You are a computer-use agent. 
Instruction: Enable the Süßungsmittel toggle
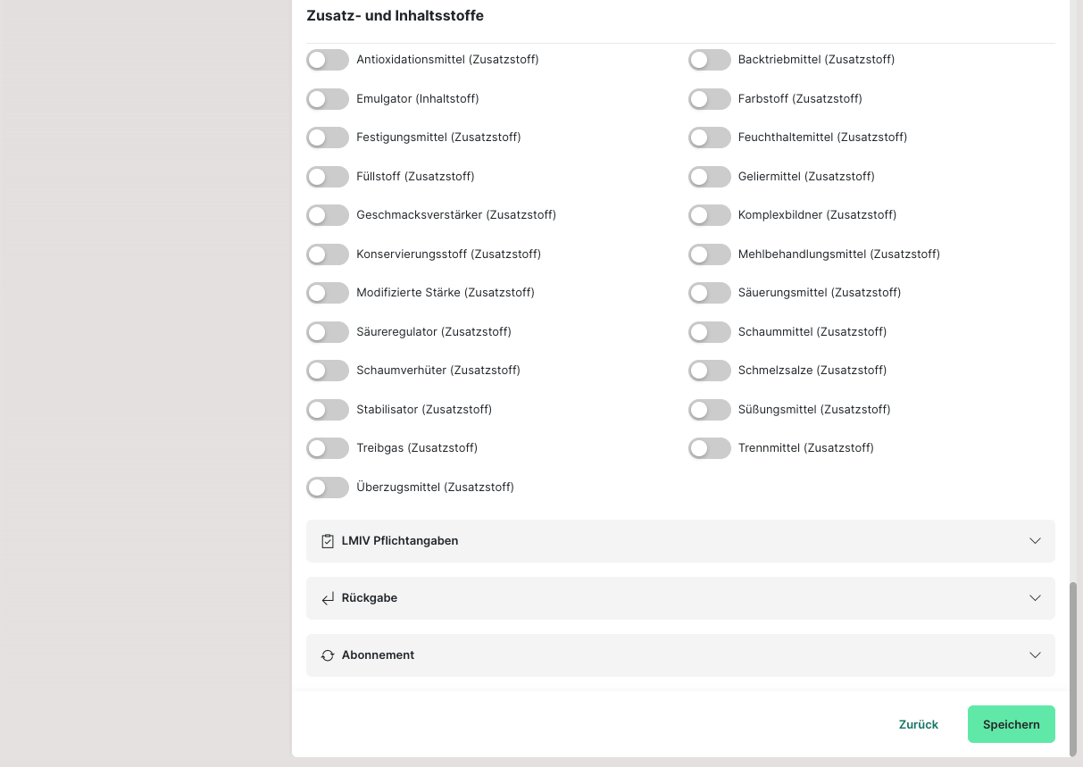[x=710, y=410]
